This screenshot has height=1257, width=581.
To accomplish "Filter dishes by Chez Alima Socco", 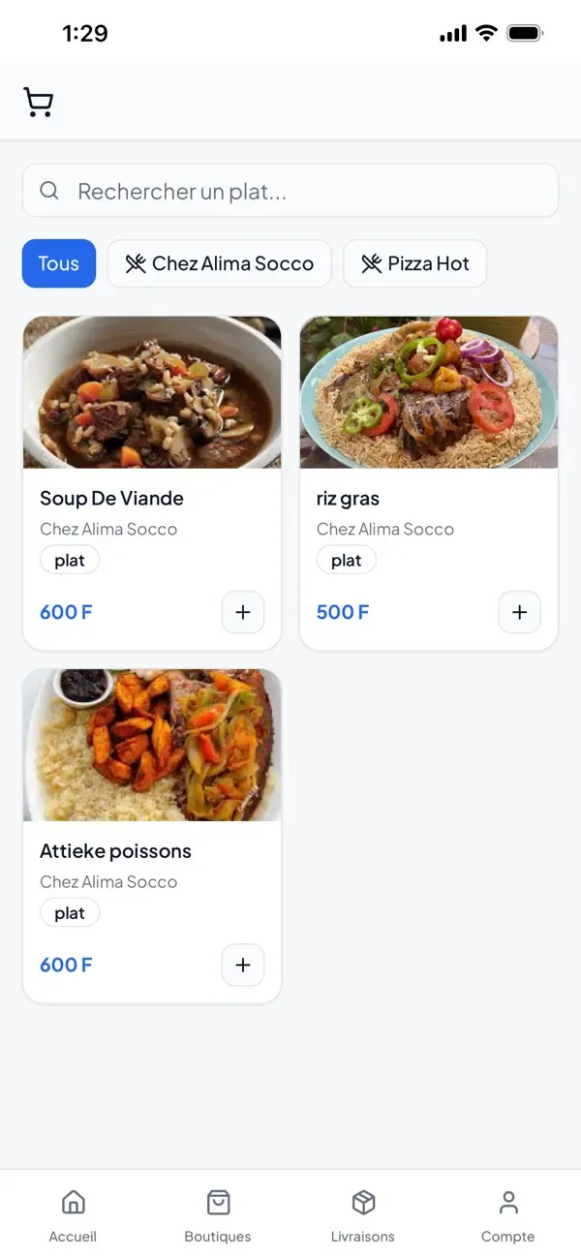I will pyautogui.click(x=219, y=262).
